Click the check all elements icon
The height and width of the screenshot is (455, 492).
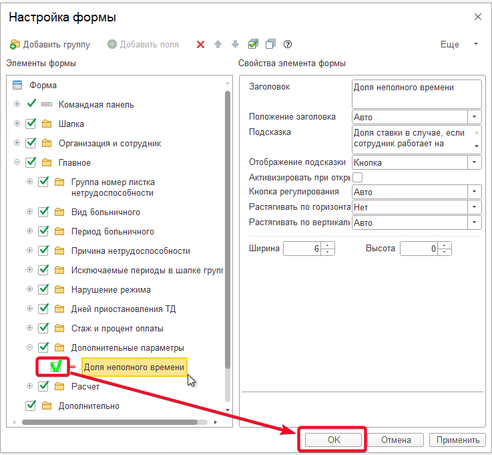coord(253,44)
